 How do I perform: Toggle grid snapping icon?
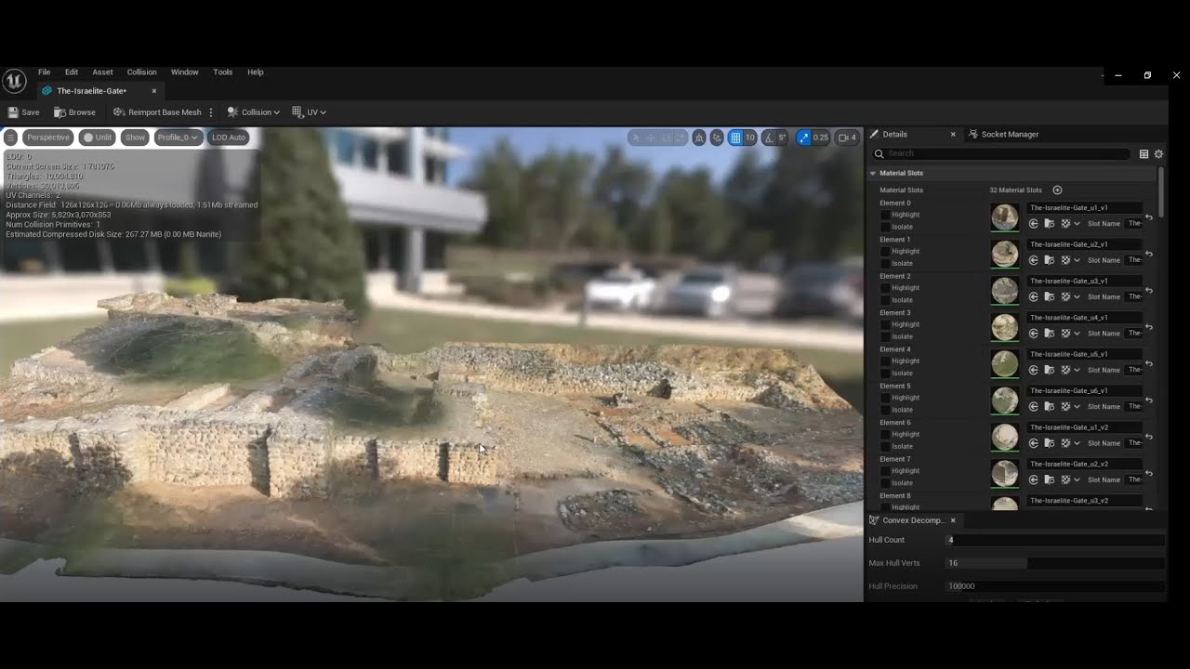point(735,138)
